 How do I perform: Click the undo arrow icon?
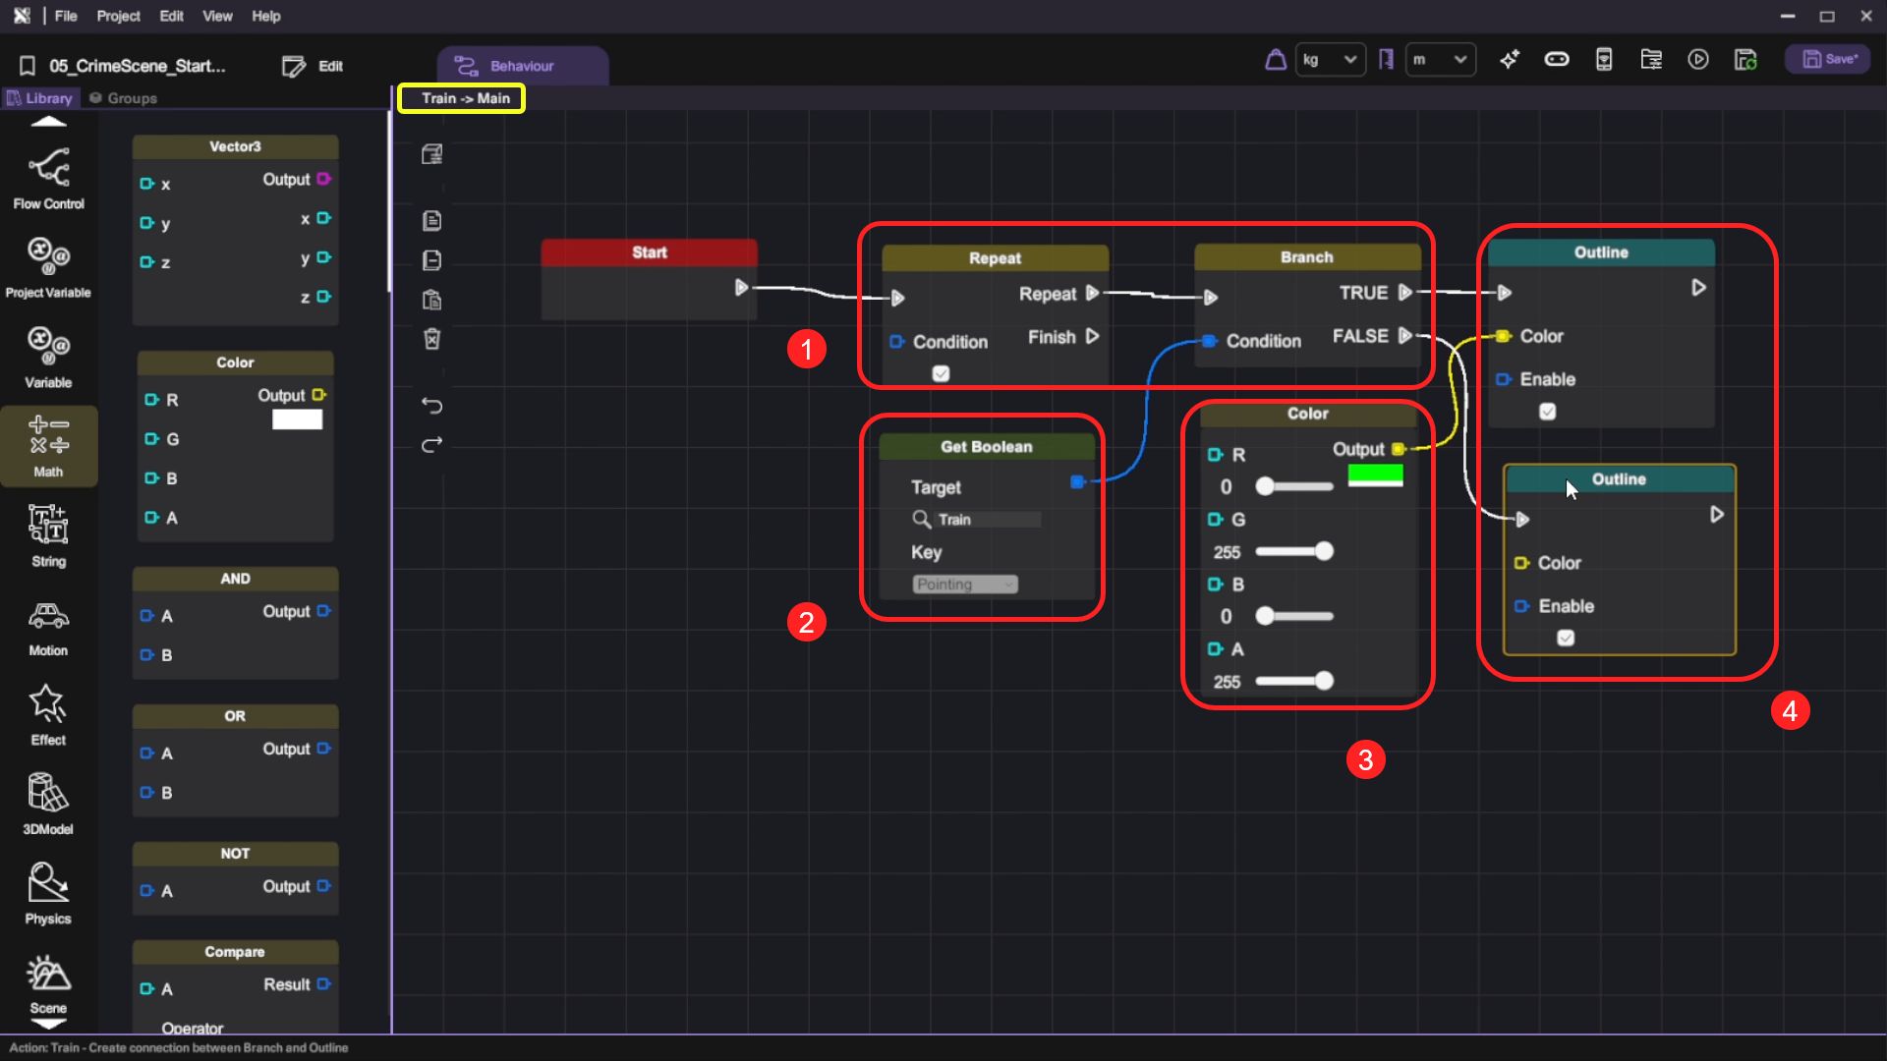431,405
